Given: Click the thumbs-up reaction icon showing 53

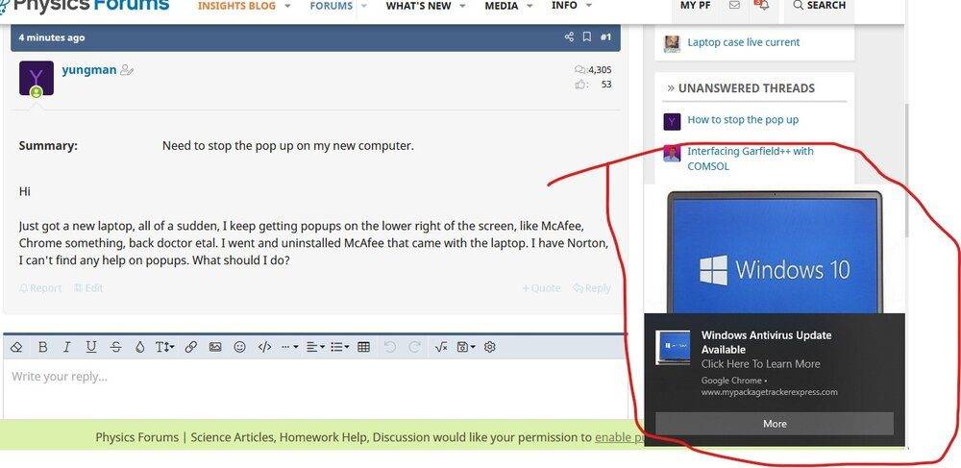Looking at the screenshot, I should (x=579, y=85).
